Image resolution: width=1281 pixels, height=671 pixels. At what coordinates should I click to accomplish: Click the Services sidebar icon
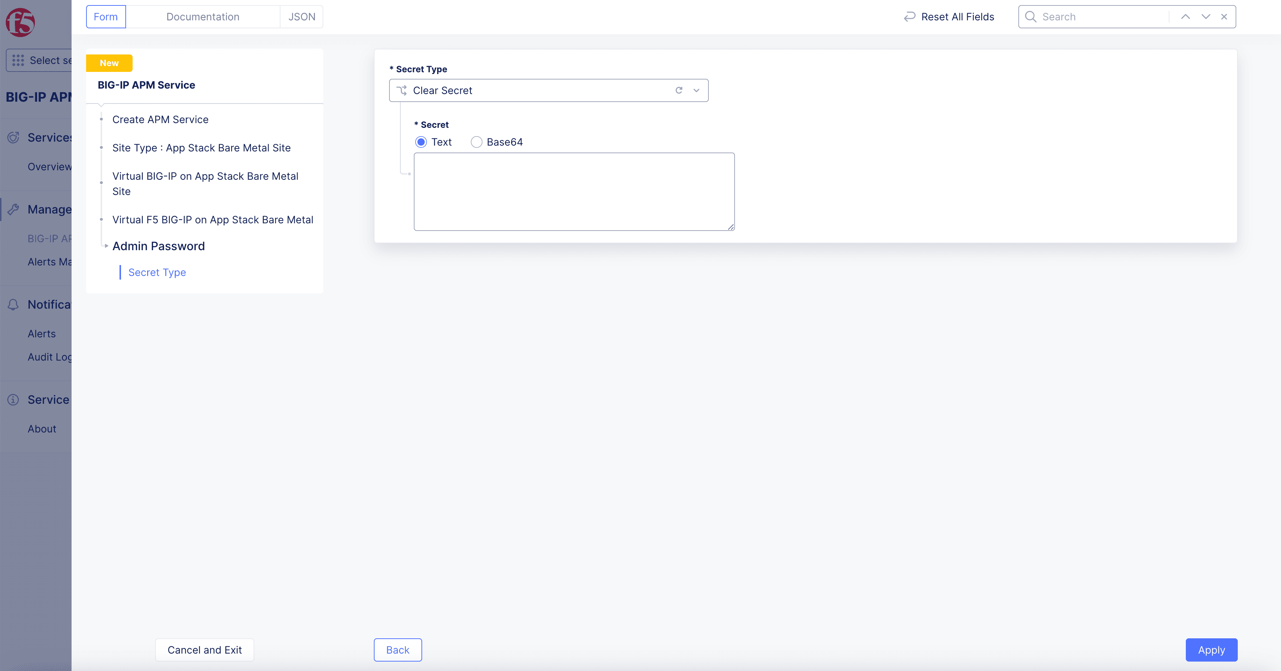tap(13, 138)
